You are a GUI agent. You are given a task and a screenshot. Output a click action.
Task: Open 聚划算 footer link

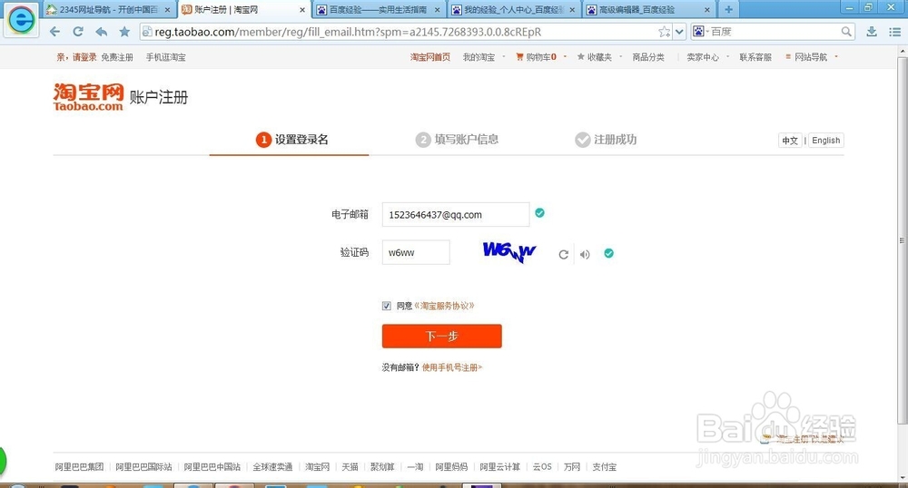point(382,466)
